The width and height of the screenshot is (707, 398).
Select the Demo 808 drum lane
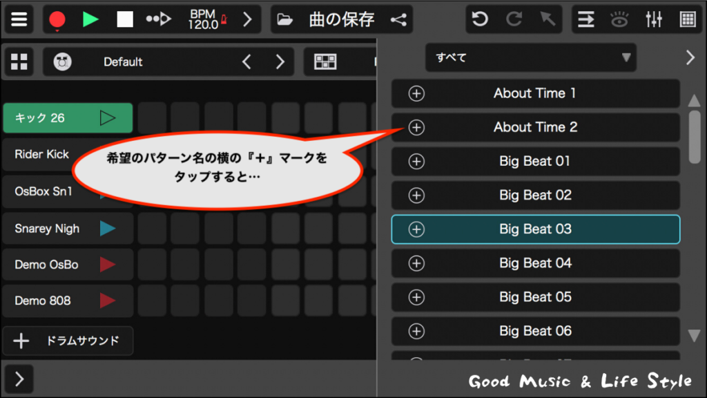pyautogui.click(x=68, y=301)
